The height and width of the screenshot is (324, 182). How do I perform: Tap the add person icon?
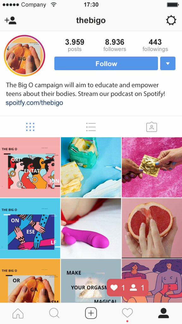10,21
